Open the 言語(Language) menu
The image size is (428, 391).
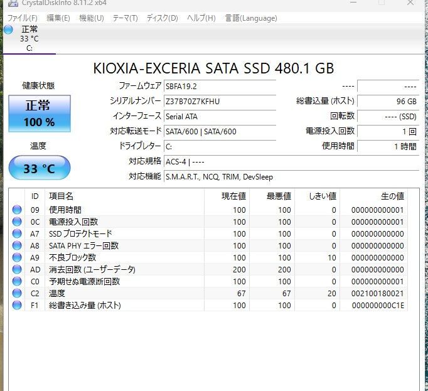pyautogui.click(x=251, y=18)
